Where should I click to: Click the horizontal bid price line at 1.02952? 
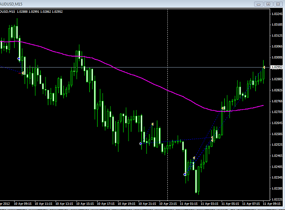coord(135,67)
